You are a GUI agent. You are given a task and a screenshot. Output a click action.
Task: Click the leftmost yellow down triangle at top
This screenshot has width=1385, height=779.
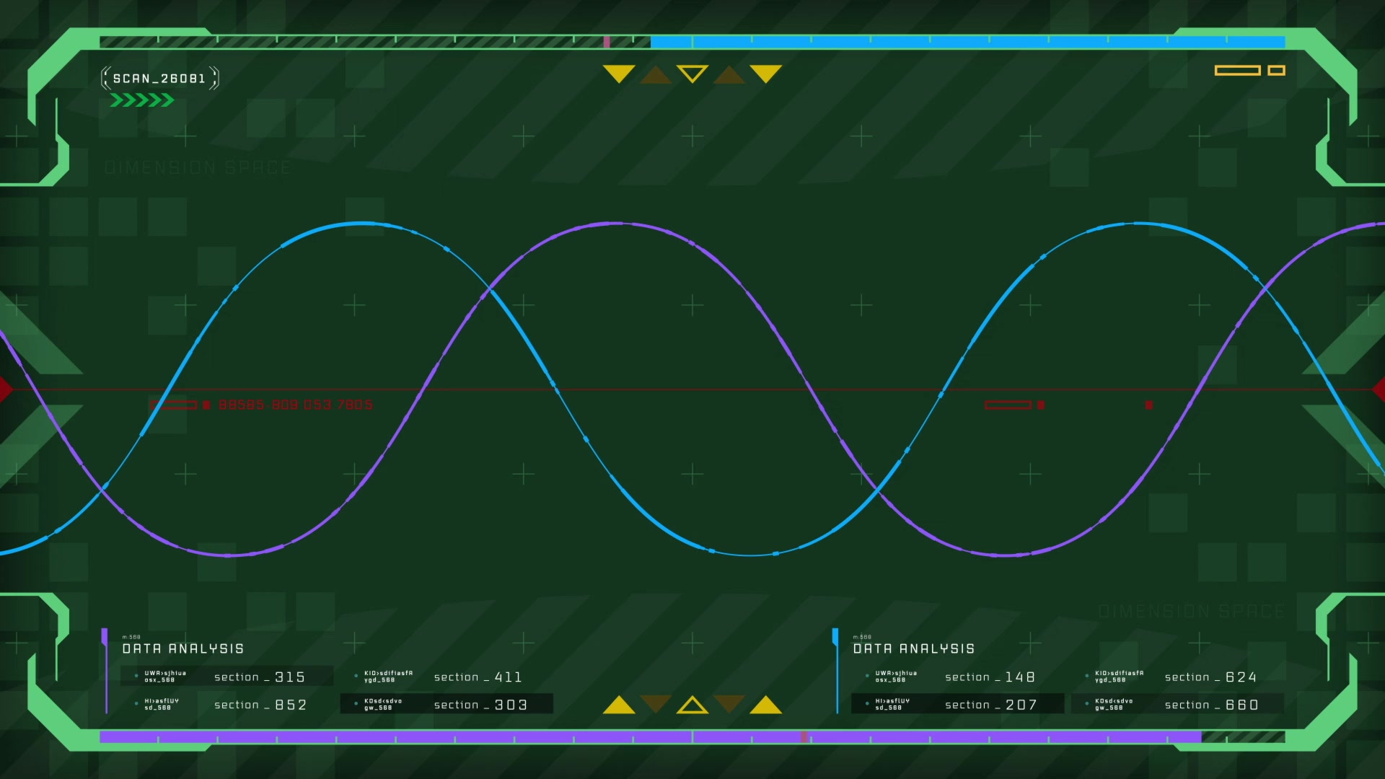pyautogui.click(x=619, y=73)
